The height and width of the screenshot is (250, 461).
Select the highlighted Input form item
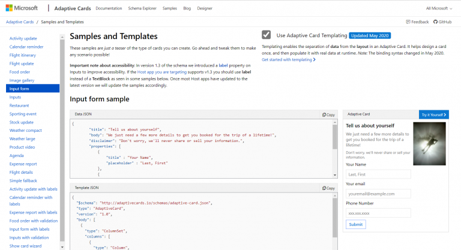(32, 88)
